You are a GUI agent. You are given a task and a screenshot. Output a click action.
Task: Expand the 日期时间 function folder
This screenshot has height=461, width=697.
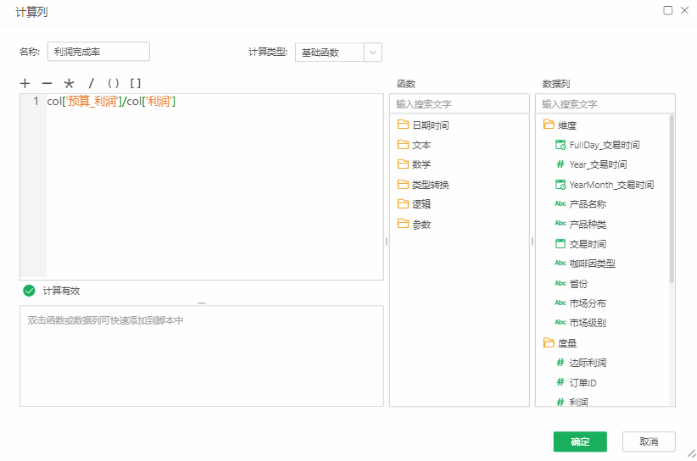click(430, 125)
